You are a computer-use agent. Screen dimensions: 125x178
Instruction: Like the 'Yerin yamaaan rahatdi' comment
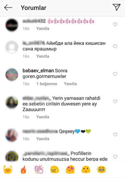coord(115,101)
